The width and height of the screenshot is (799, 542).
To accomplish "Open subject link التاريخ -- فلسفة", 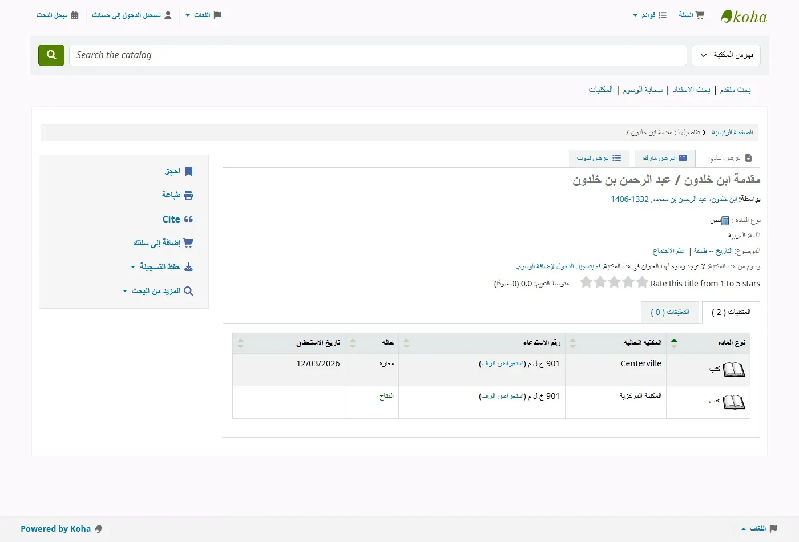I will pyautogui.click(x=713, y=251).
